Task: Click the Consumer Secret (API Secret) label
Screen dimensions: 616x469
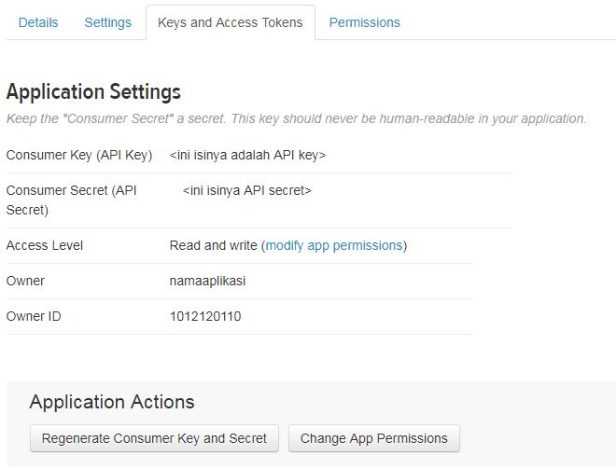Action: click(x=72, y=200)
